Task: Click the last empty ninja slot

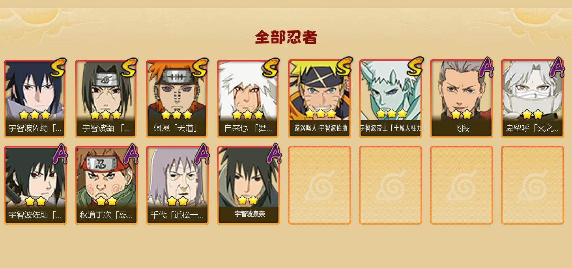Action: [533, 185]
